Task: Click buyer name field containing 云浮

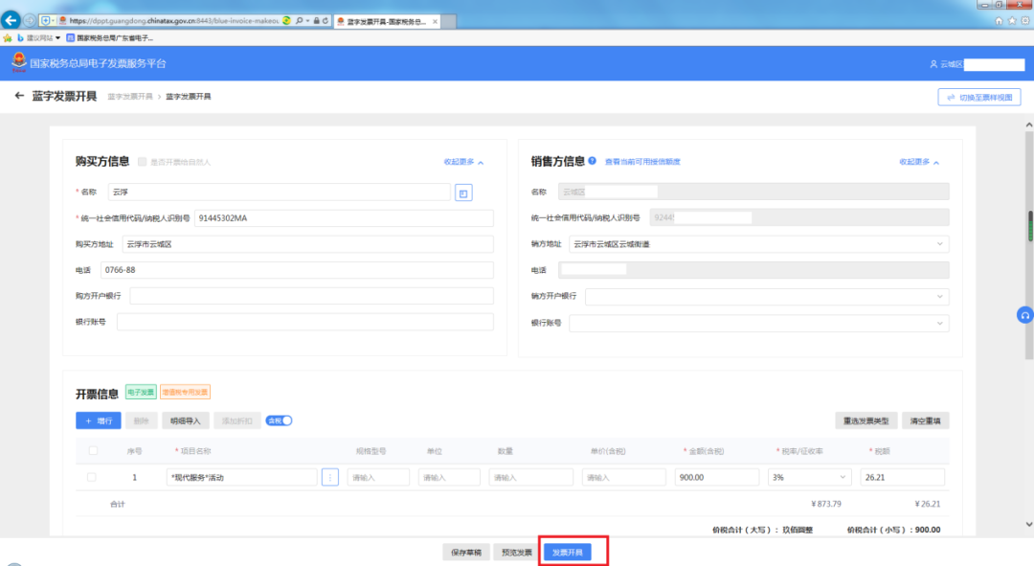Action: click(279, 192)
